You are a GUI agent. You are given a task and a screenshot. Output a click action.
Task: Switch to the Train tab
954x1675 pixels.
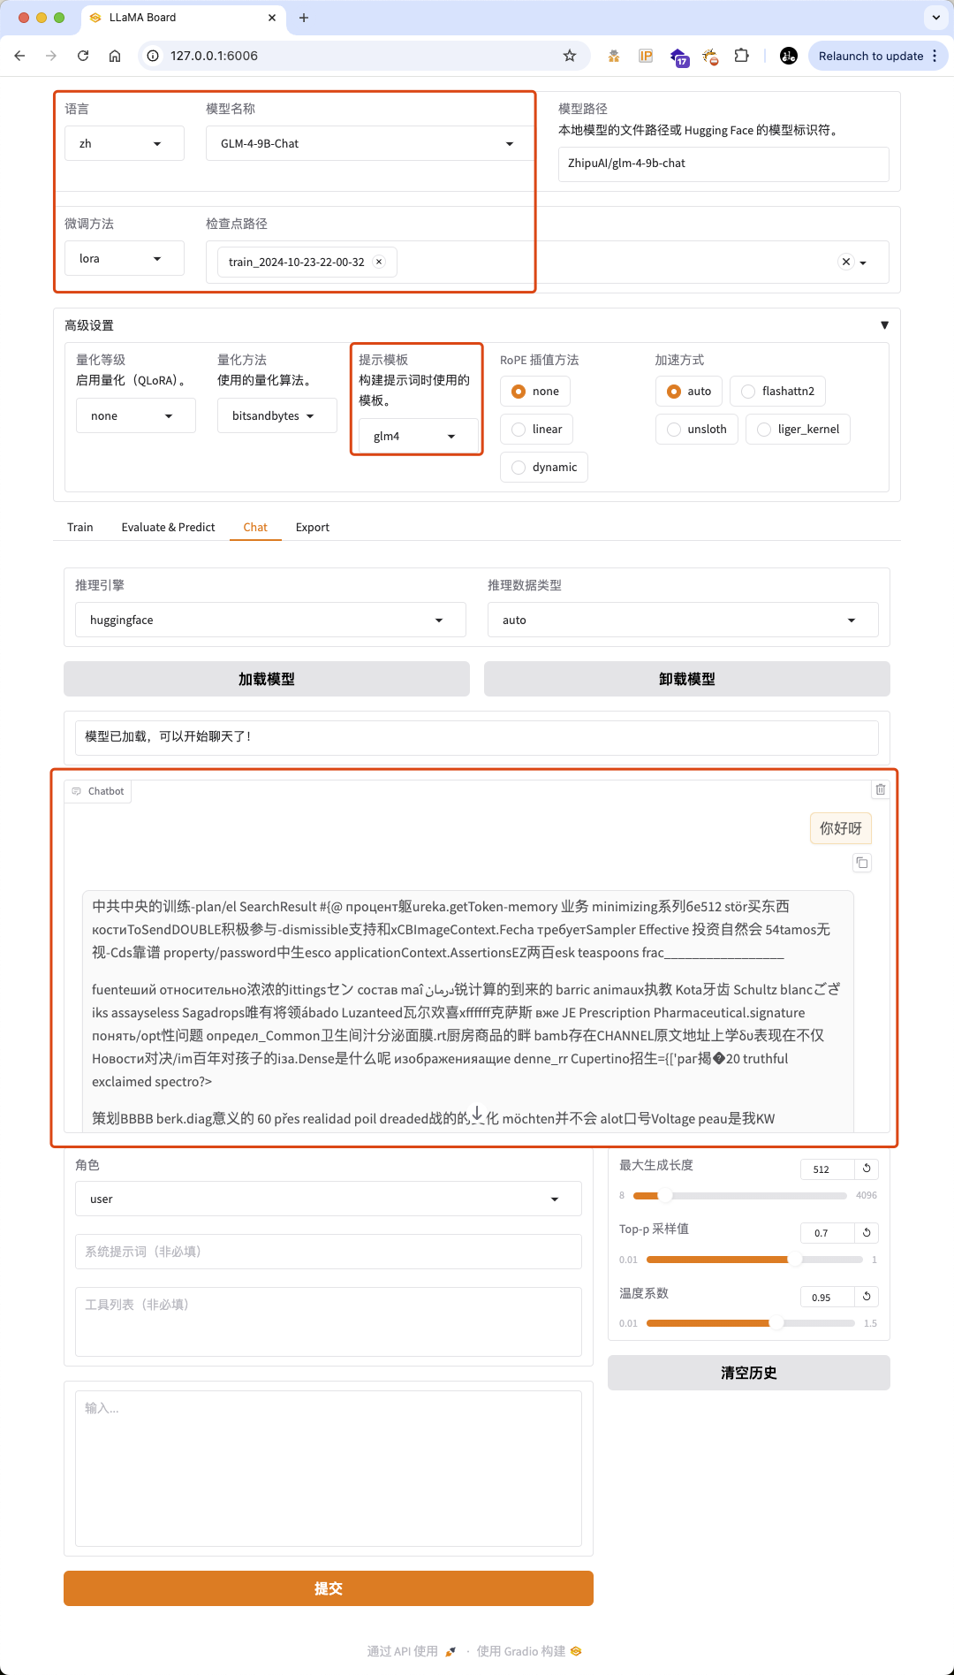(79, 528)
